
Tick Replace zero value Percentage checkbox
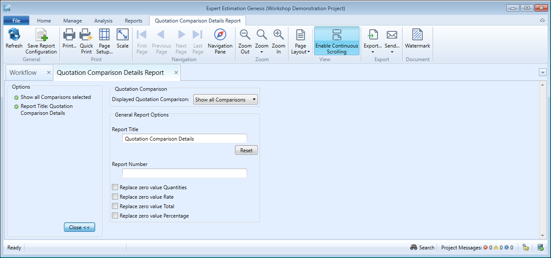pos(115,216)
